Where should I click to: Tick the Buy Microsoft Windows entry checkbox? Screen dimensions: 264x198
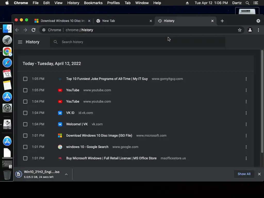25,158
